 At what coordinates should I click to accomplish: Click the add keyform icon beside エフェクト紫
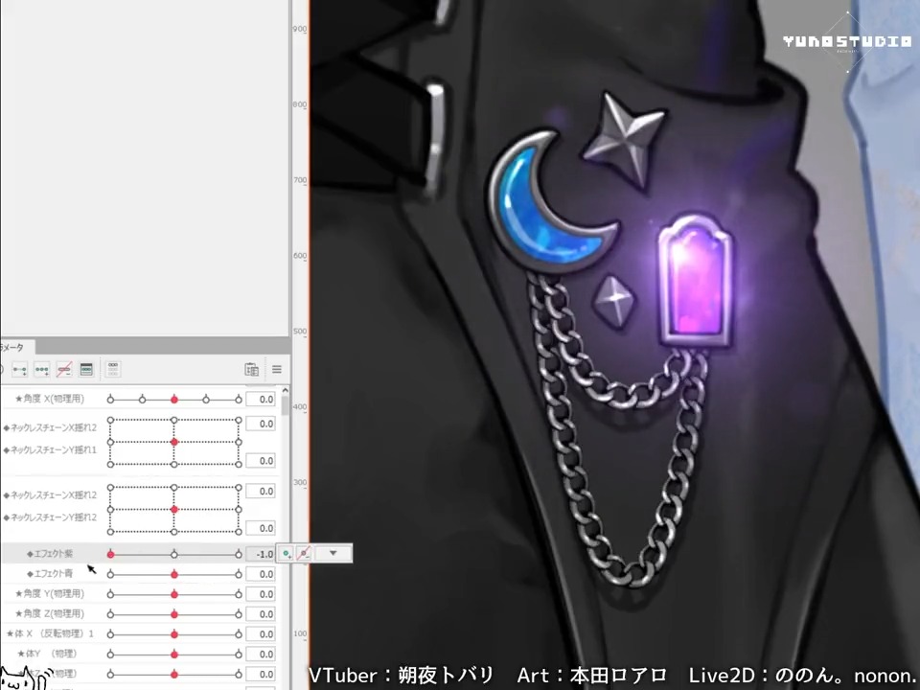(x=286, y=553)
